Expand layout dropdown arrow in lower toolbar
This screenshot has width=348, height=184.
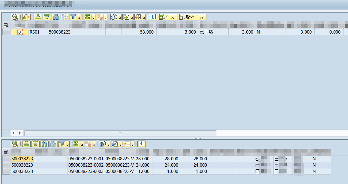tap(132, 144)
